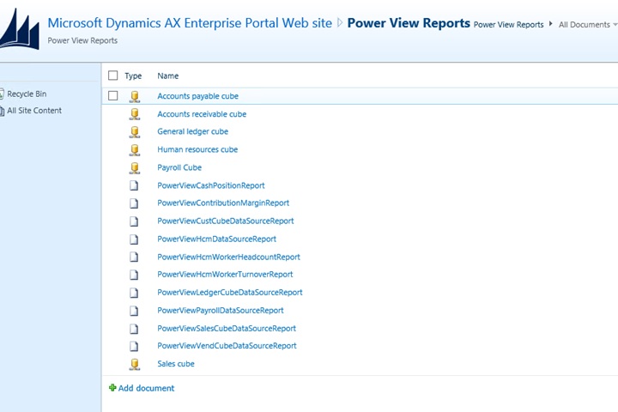Click the Accounts receivable cube data source icon
This screenshot has height=412, width=618.
tap(134, 114)
